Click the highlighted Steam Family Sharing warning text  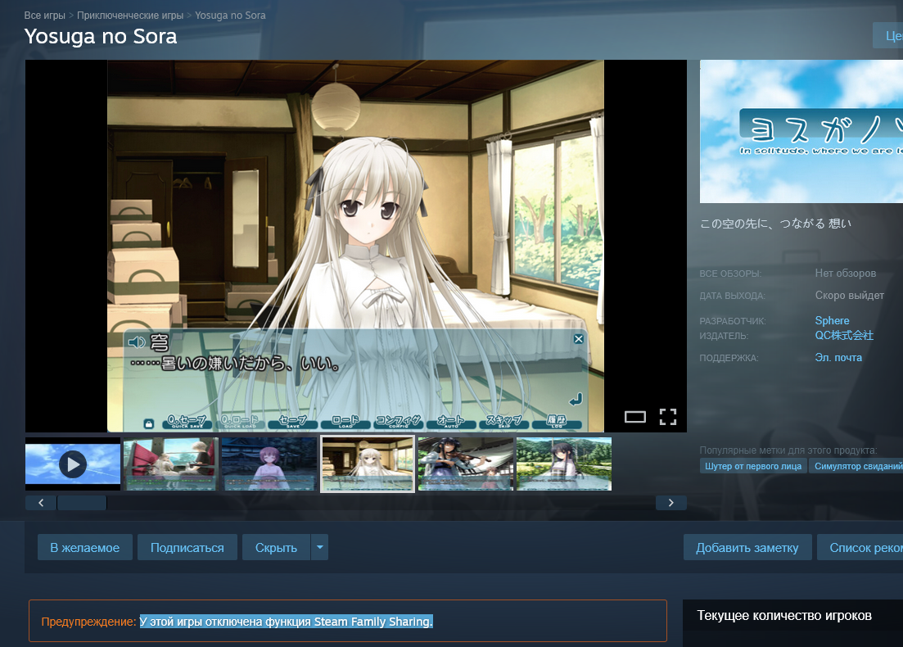point(287,622)
